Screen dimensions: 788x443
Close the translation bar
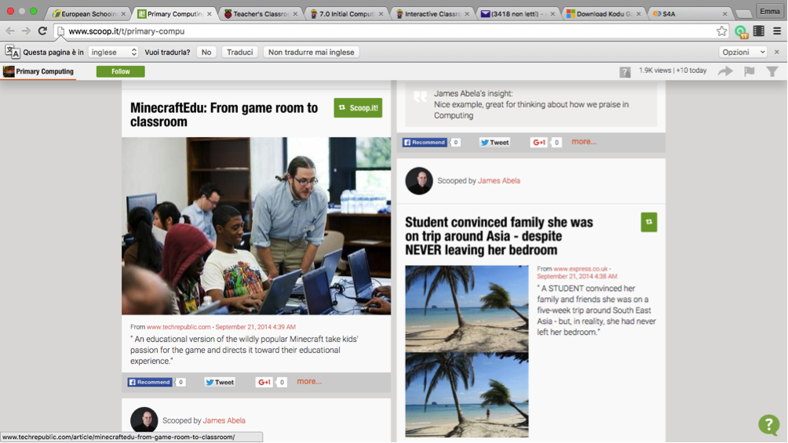(777, 52)
